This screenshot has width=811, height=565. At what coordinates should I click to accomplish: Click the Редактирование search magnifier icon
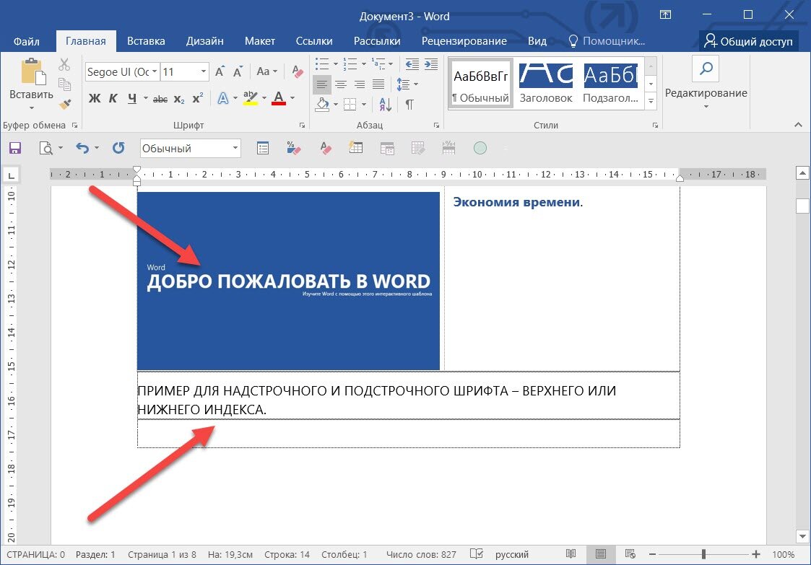pos(706,69)
